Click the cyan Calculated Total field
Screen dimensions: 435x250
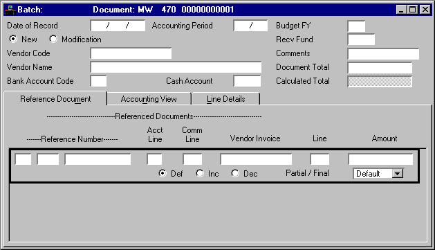380,82
